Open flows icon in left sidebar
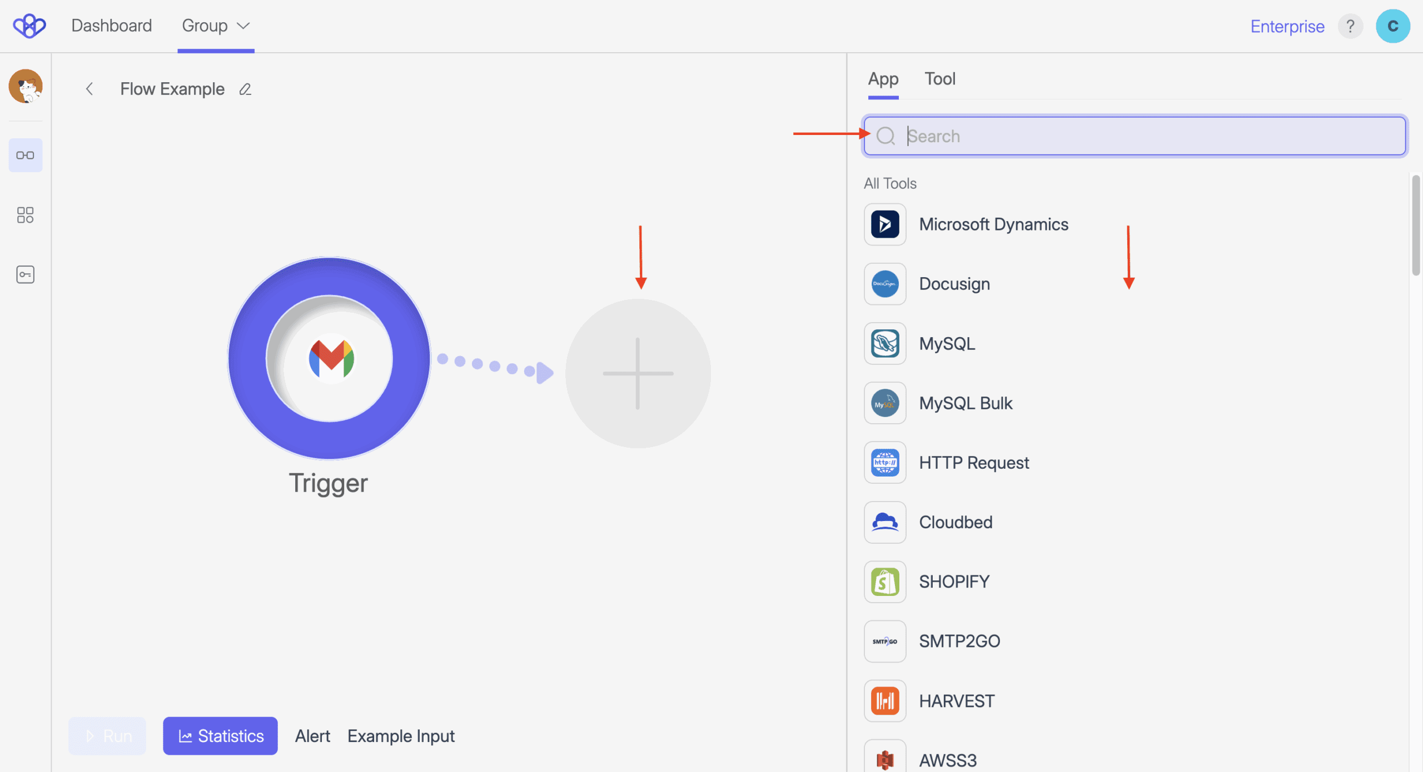1423x772 pixels. (26, 155)
